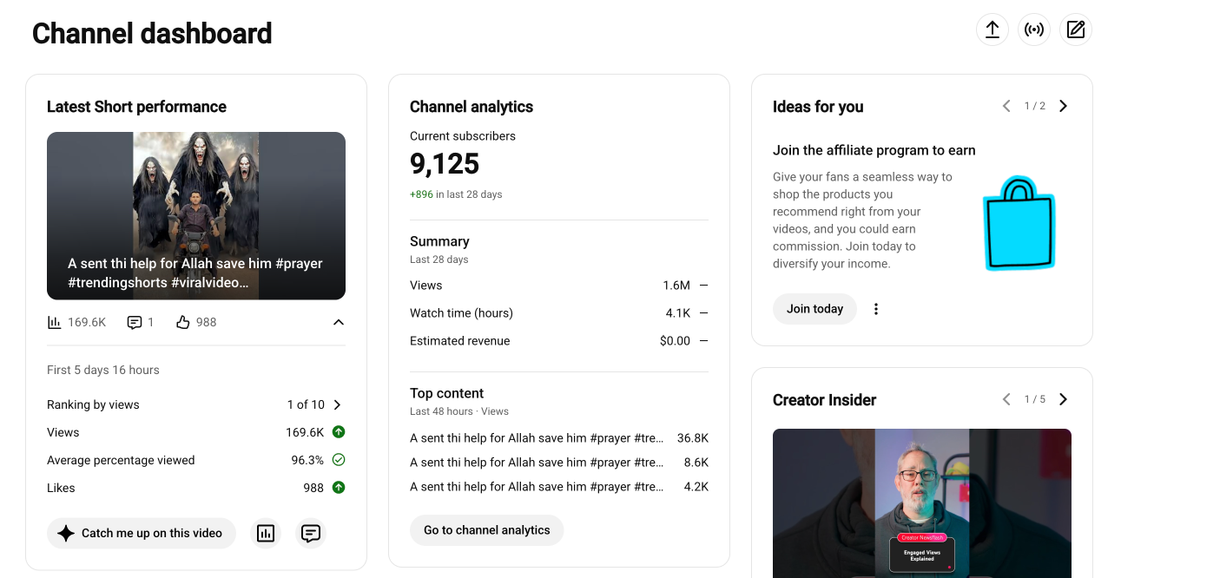Open the latest Short video thumbnail
The image size is (1220, 578).
196,216
